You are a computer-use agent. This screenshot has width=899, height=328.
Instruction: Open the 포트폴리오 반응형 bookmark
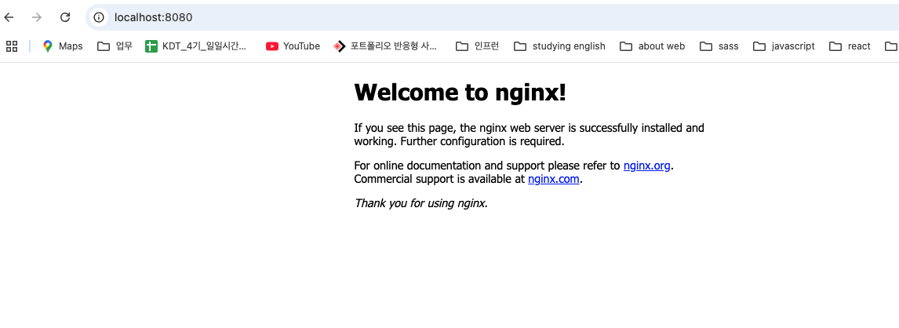385,46
